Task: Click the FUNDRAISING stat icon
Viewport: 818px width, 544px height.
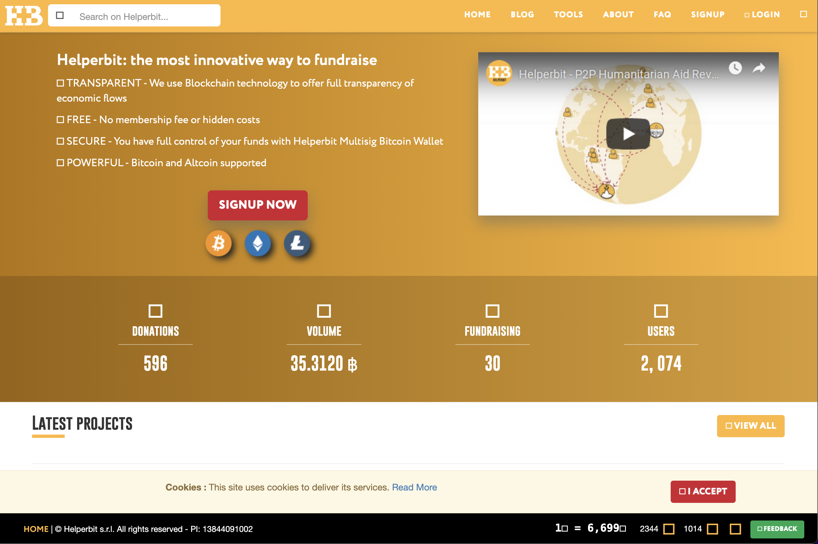Action: pos(492,311)
